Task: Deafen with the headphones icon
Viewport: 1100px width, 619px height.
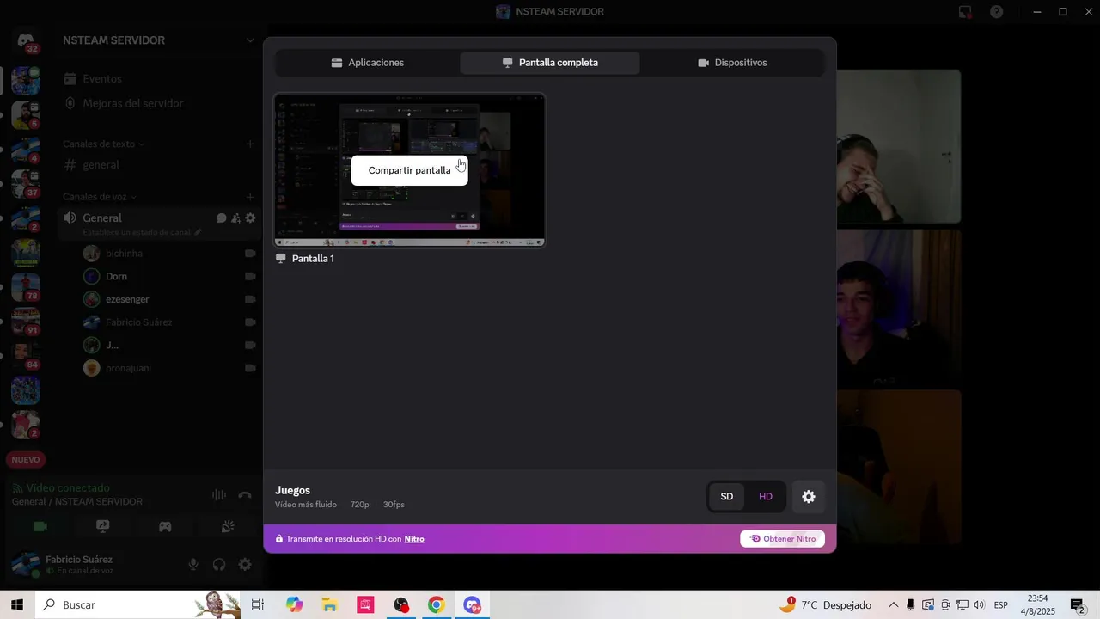Action: [x=219, y=565]
